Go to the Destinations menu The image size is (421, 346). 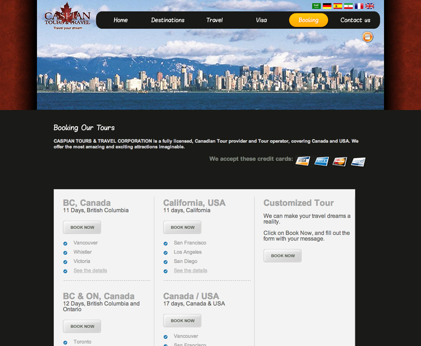167,20
